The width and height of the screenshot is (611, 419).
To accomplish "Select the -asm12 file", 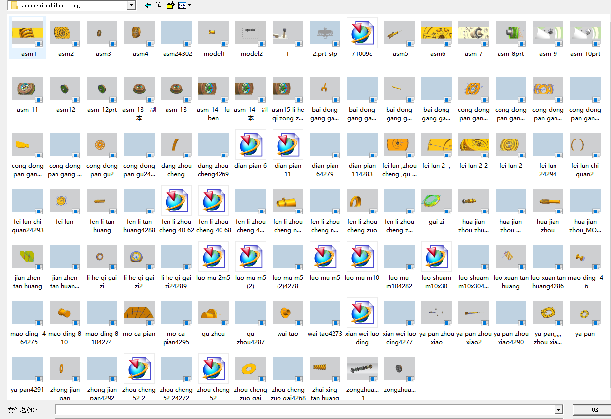I will pos(65,94).
